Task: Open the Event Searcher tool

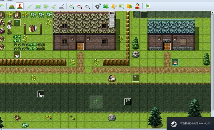Action: 121,6
